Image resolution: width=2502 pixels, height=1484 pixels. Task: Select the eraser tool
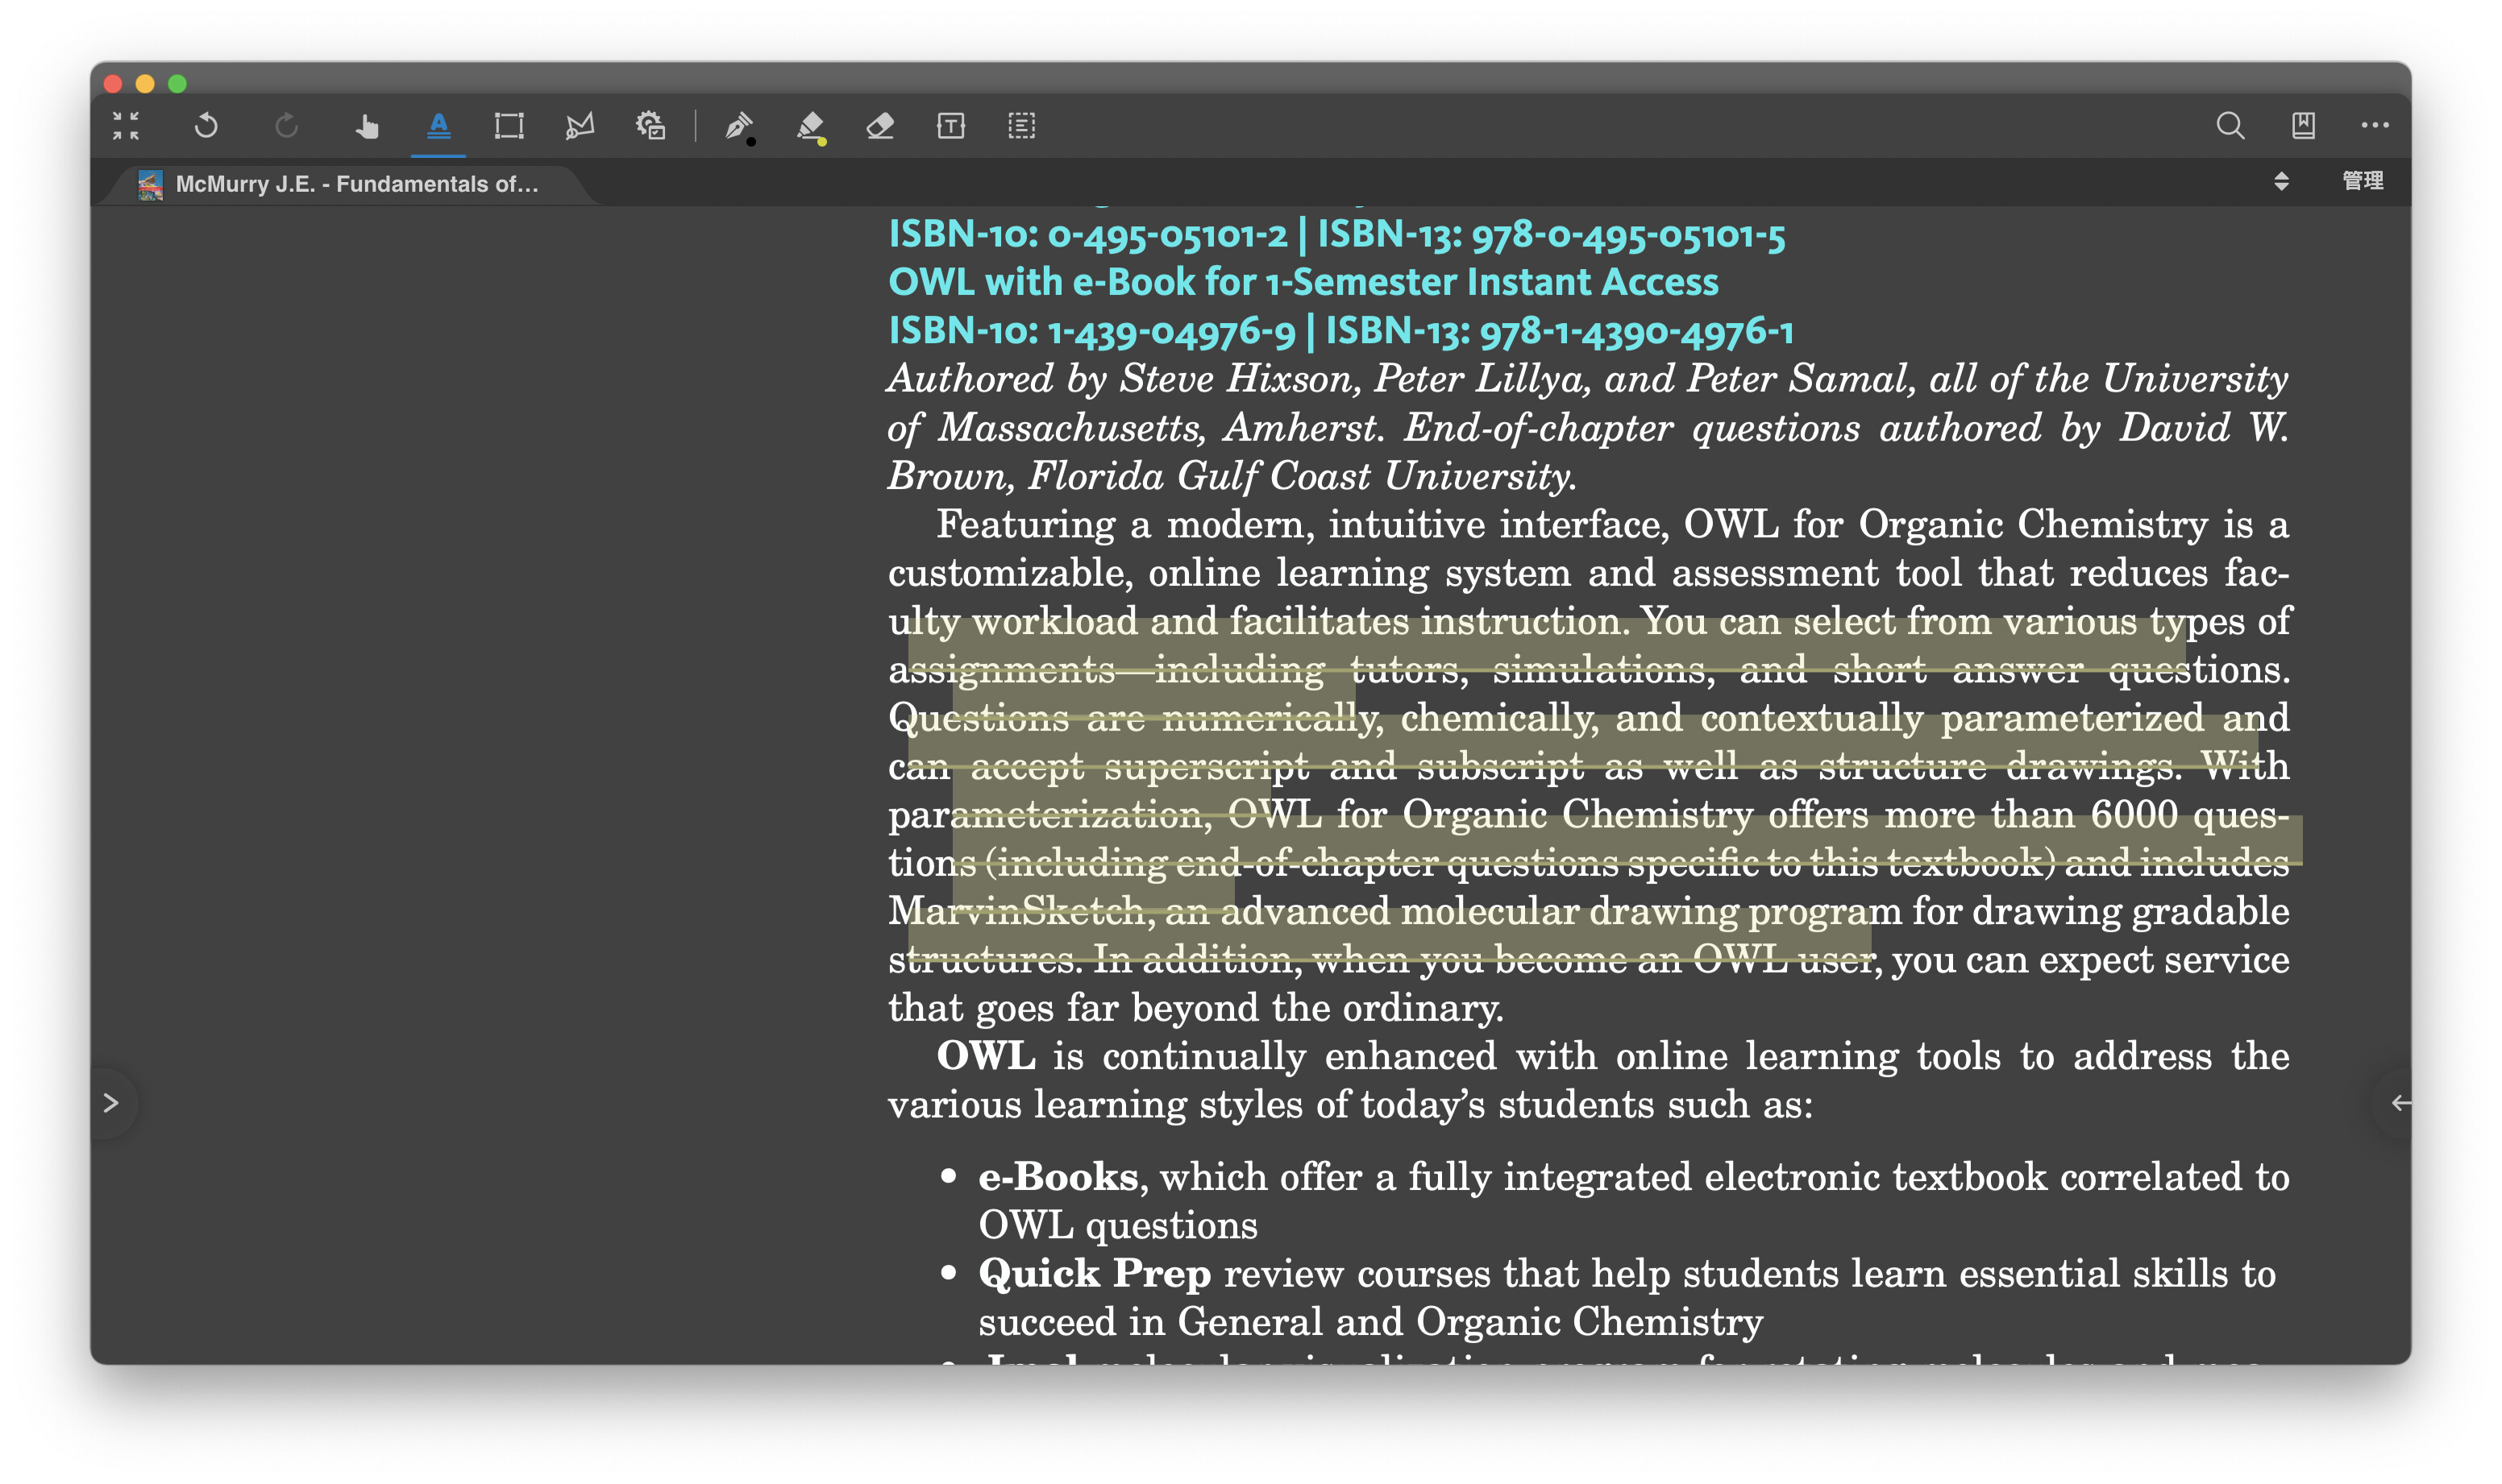tap(880, 126)
